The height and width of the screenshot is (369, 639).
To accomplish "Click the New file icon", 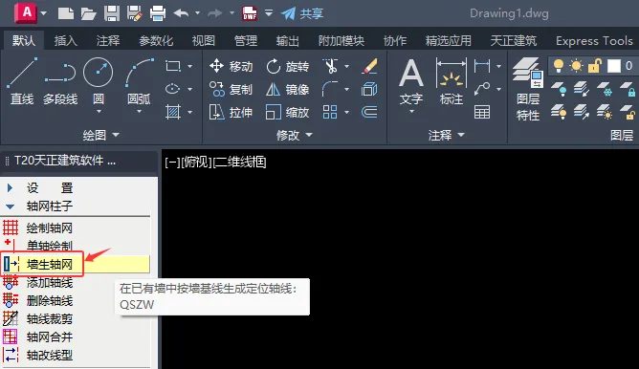I will [66, 13].
